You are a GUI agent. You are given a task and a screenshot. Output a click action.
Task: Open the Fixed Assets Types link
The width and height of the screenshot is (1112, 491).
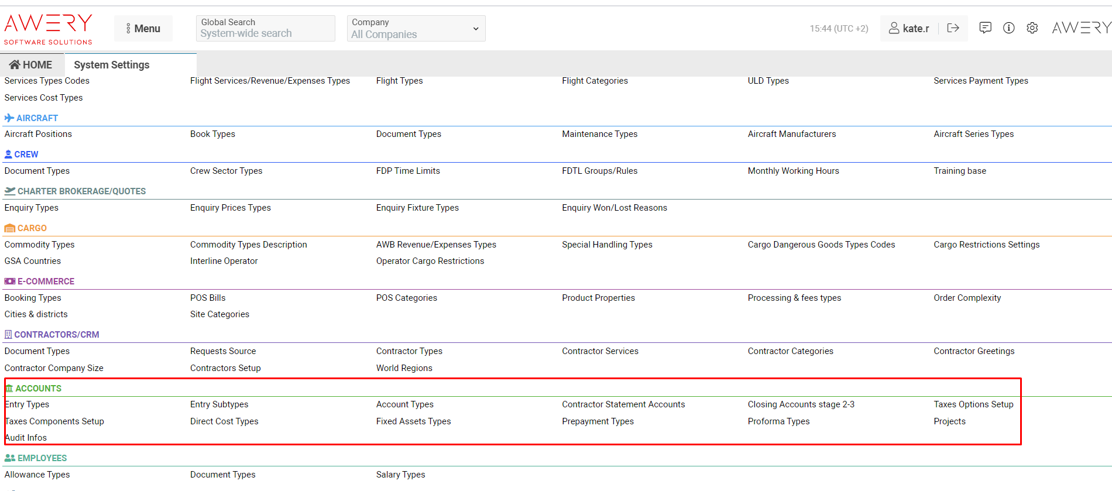pyautogui.click(x=413, y=421)
